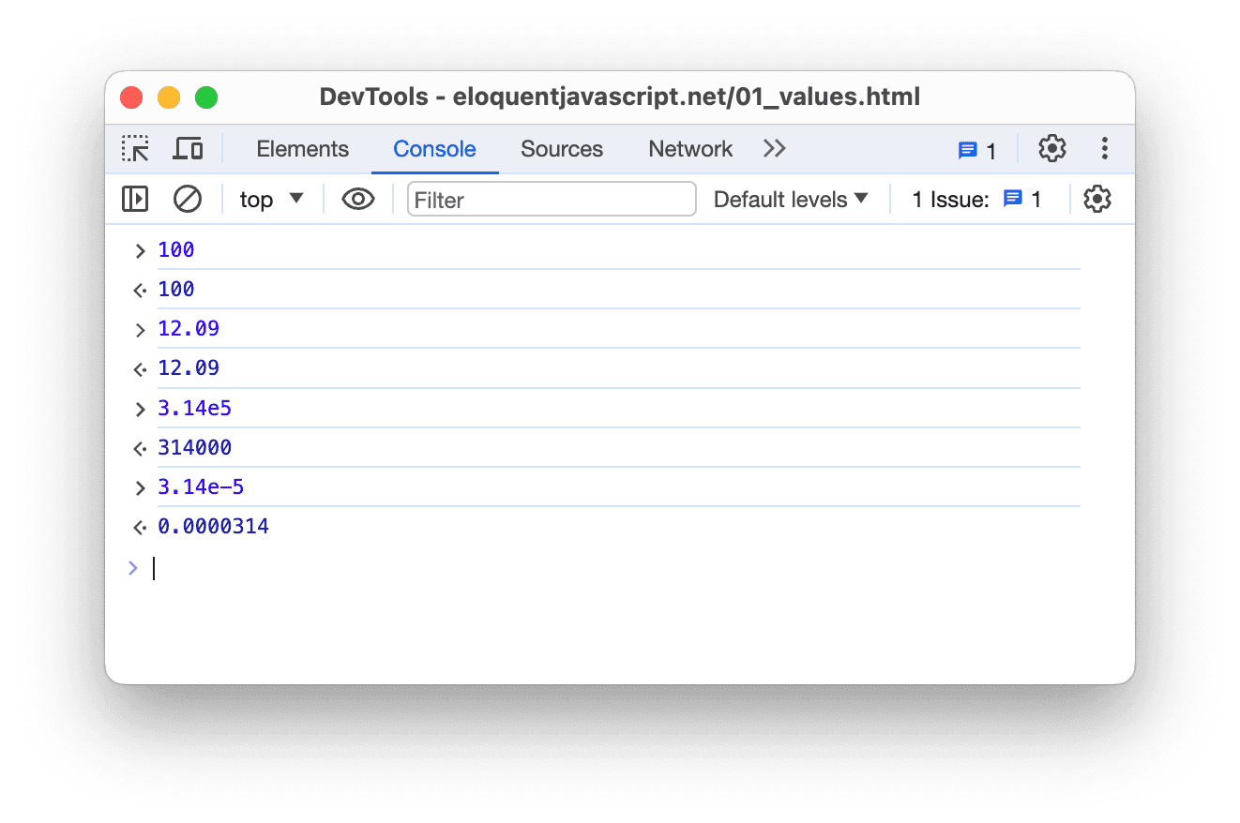
Task: Open DevTools settings gear
Action: click(x=1051, y=148)
